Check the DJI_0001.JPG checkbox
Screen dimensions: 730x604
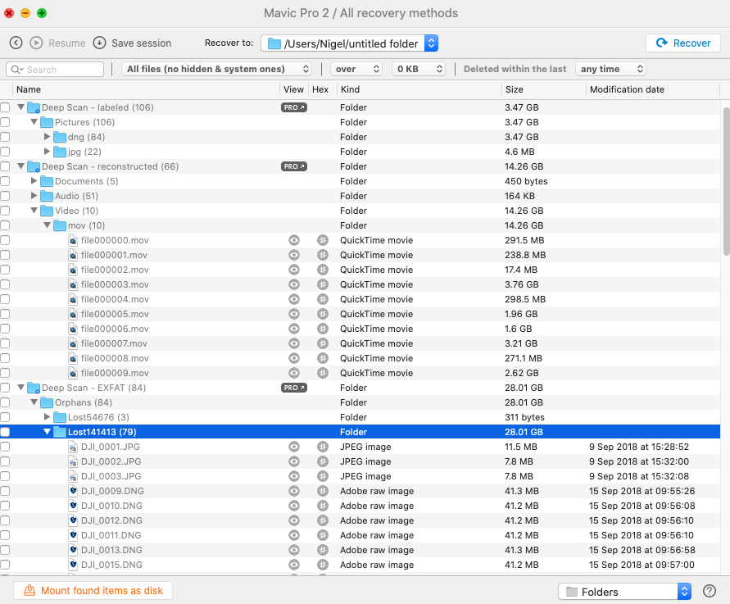[5, 447]
